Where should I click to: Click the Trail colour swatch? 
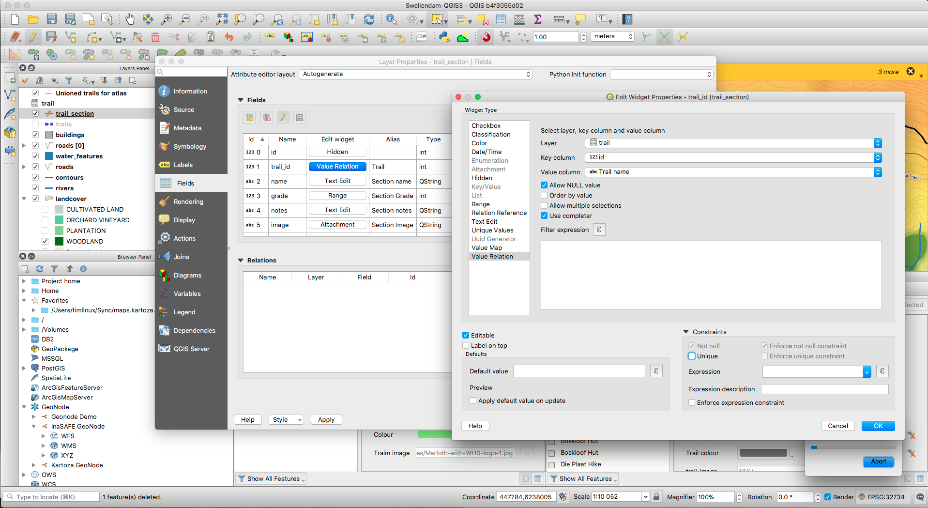(x=763, y=453)
